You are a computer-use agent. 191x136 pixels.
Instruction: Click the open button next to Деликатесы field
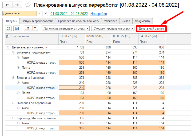[45, 13]
